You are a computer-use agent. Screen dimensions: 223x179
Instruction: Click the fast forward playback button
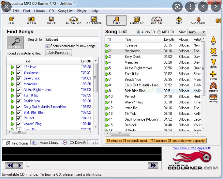153,165
